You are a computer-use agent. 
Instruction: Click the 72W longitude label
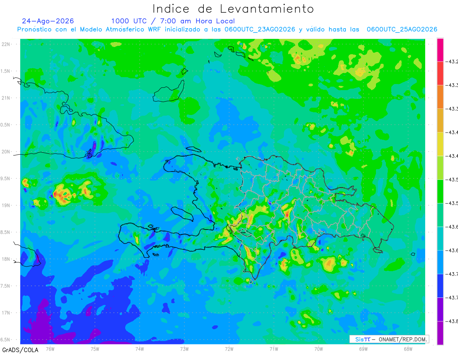[229, 348]
